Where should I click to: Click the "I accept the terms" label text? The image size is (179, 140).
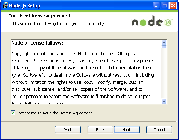click(54, 113)
